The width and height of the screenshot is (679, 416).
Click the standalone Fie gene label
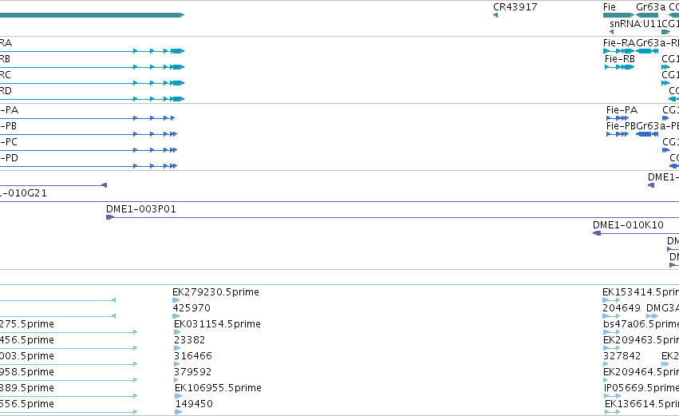(610, 7)
